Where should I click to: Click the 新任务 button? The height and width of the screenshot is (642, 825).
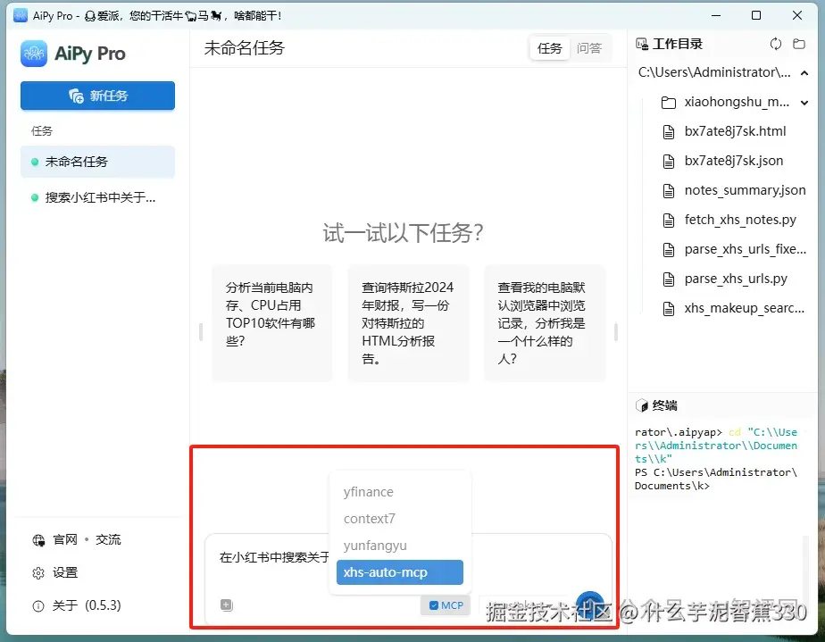click(97, 96)
